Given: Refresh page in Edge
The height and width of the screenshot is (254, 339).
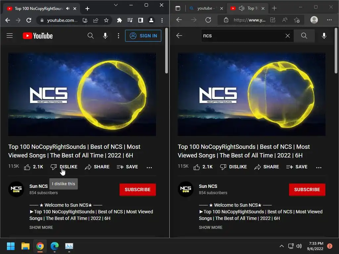Looking at the screenshot, I should (x=208, y=20).
